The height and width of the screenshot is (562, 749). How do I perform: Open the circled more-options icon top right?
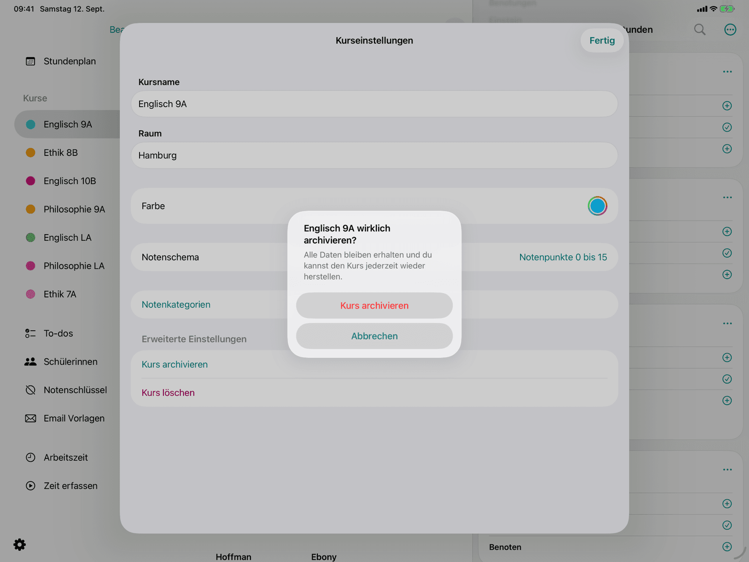(x=730, y=30)
